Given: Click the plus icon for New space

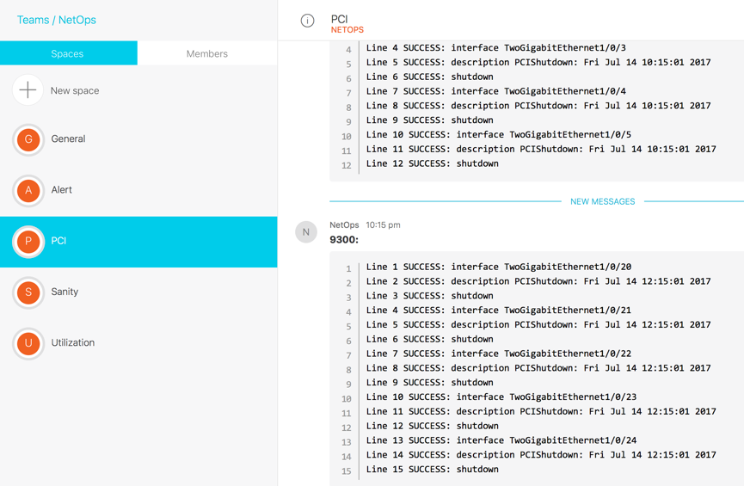Looking at the screenshot, I should click(x=28, y=90).
